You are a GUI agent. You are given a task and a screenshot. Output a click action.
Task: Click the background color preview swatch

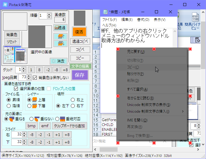coord(15,22)
